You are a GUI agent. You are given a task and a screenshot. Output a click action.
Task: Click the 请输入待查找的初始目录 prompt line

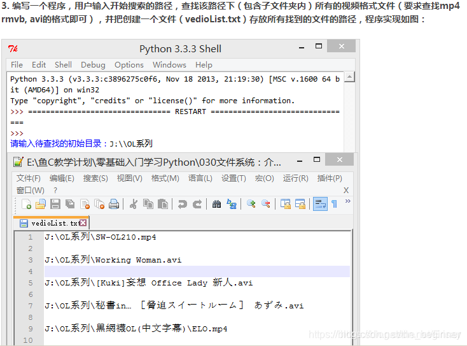click(81, 144)
